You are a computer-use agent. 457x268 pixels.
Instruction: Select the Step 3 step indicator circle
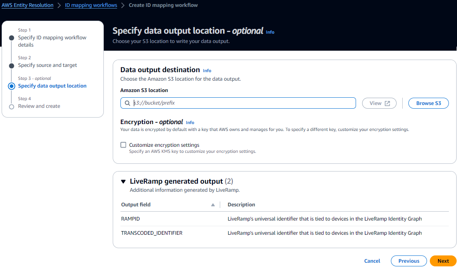click(x=11, y=86)
